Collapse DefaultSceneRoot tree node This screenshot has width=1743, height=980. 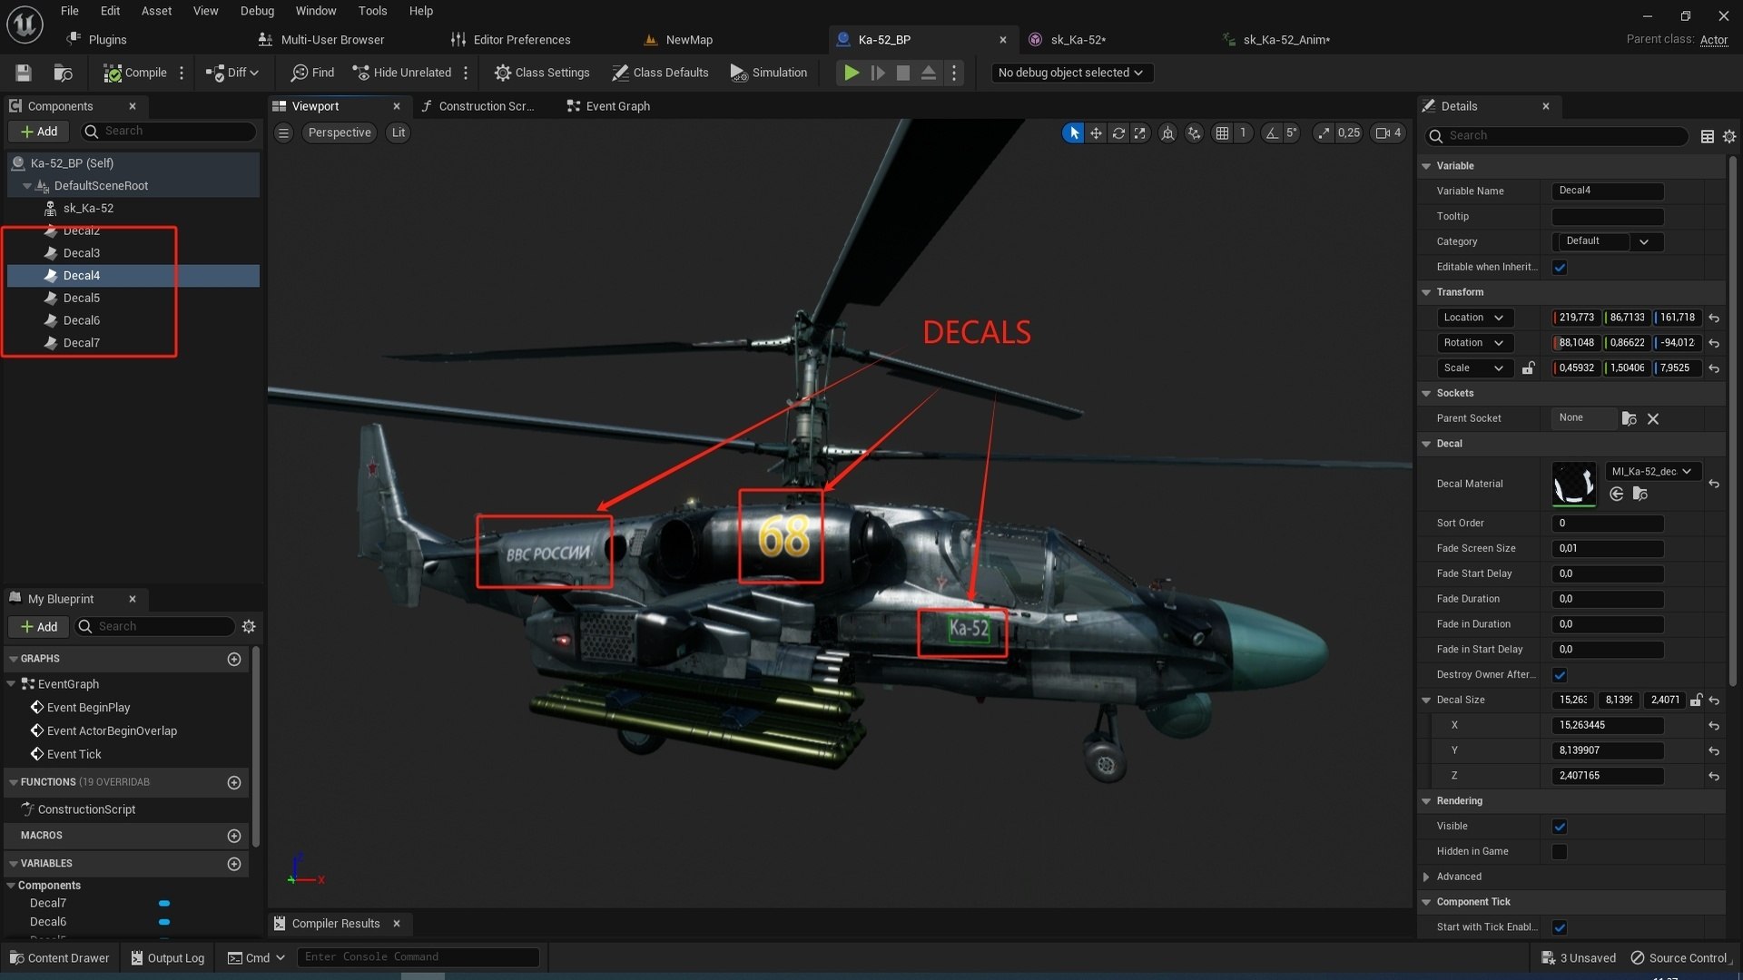pyautogui.click(x=26, y=186)
